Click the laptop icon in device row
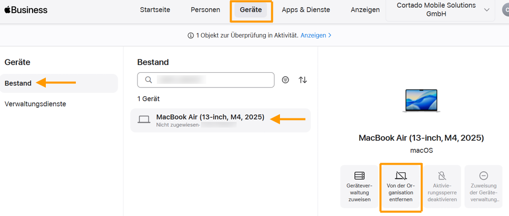 pyautogui.click(x=144, y=119)
